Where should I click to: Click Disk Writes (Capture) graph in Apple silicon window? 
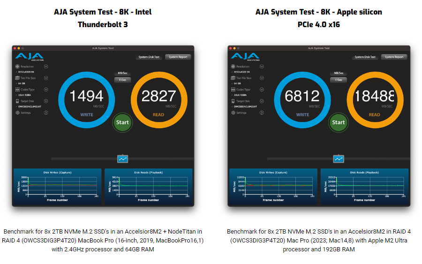(x=273, y=187)
